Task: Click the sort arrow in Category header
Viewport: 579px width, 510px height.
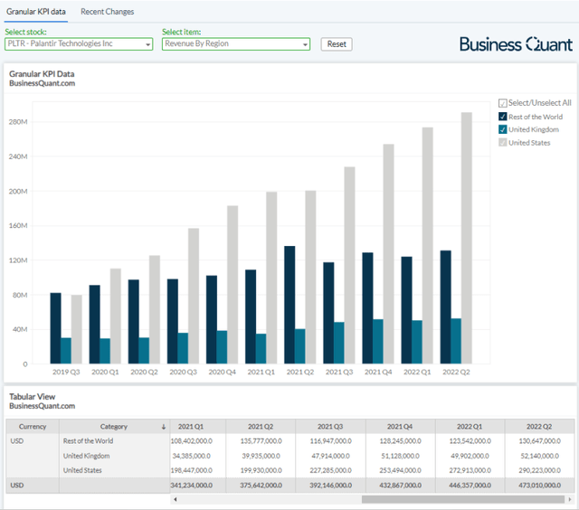Action: [163, 427]
